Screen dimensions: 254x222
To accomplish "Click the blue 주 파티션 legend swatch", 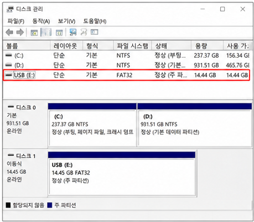I will [x=50, y=205].
